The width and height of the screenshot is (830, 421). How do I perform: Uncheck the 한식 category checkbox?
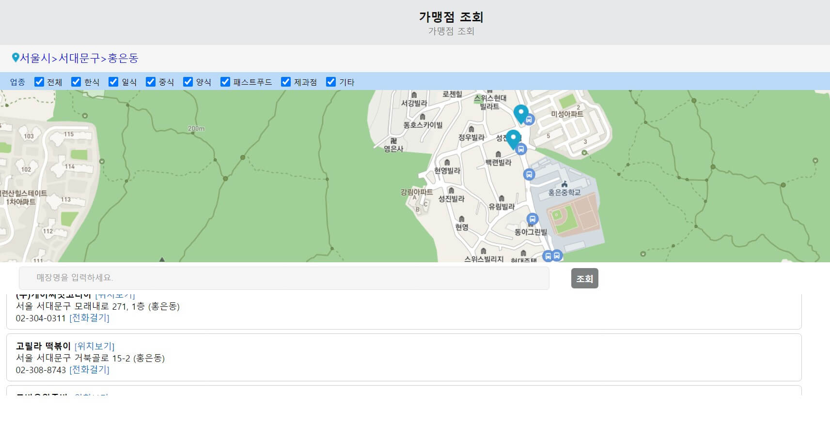76,82
